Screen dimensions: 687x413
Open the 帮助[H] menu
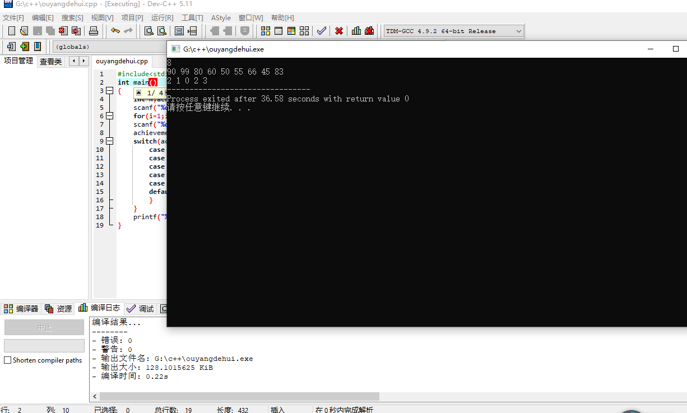point(282,18)
